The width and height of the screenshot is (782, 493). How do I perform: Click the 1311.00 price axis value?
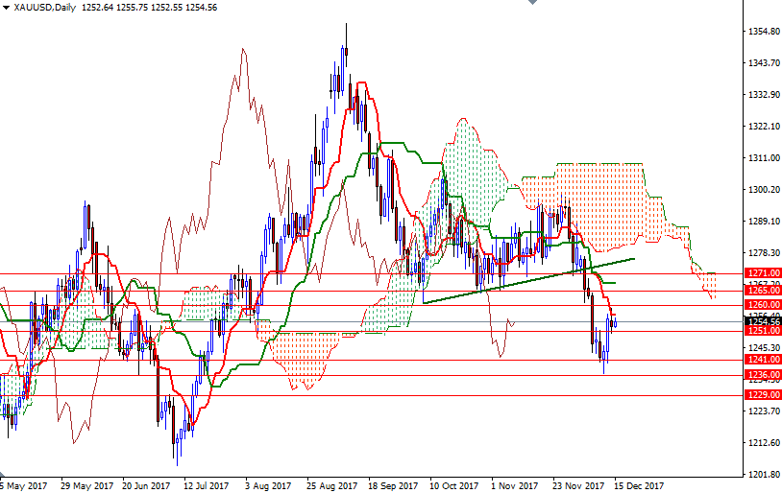point(764,158)
